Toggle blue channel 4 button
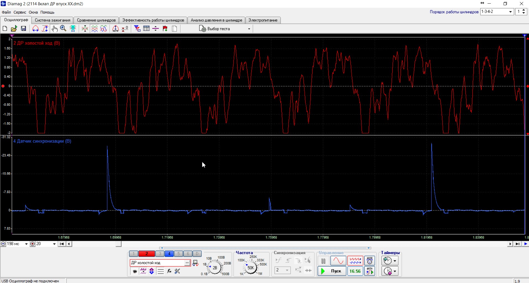The height and width of the screenshot is (283, 529). pos(169,254)
